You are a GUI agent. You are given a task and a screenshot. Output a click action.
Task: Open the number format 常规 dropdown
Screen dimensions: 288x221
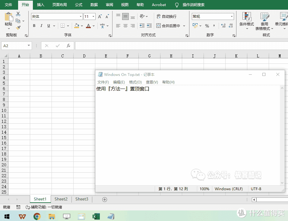point(232,17)
